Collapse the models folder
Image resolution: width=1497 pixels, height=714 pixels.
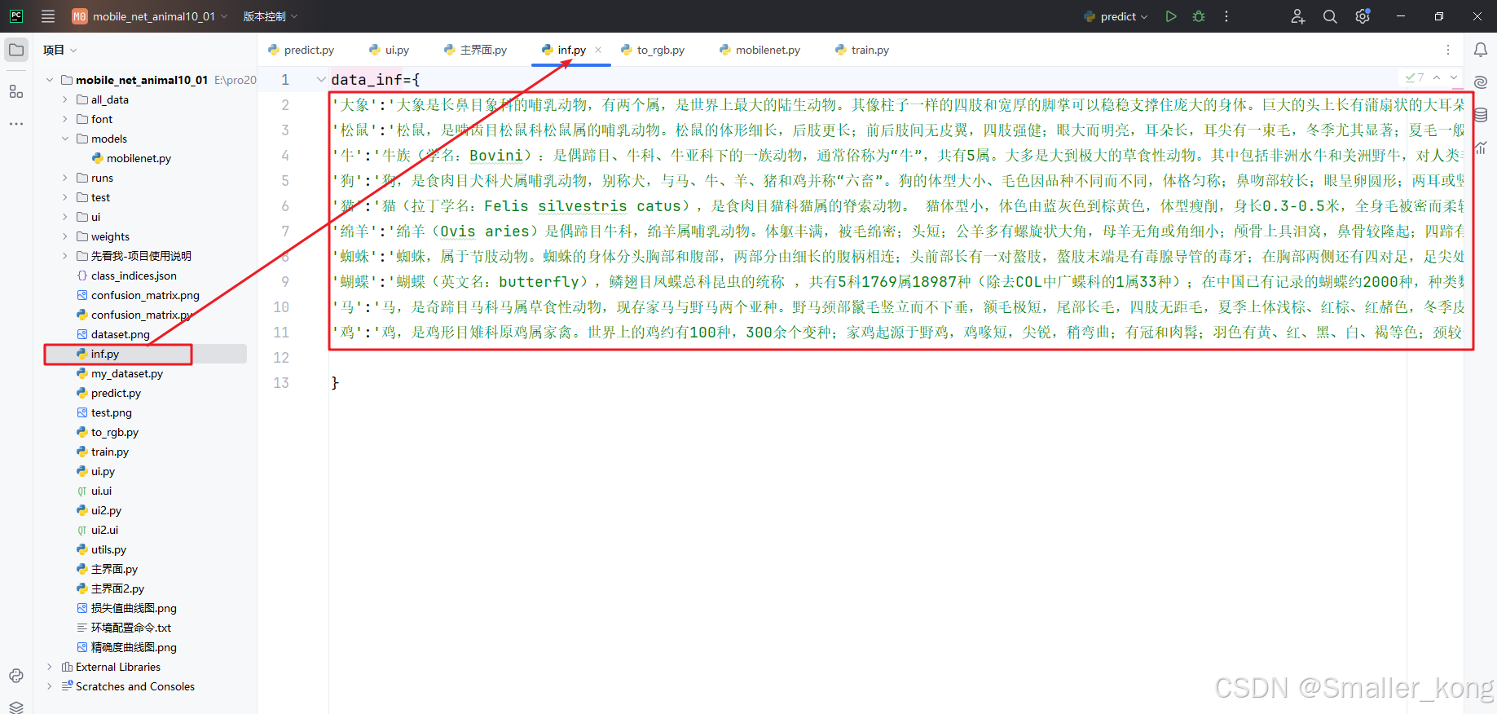pyautogui.click(x=65, y=139)
